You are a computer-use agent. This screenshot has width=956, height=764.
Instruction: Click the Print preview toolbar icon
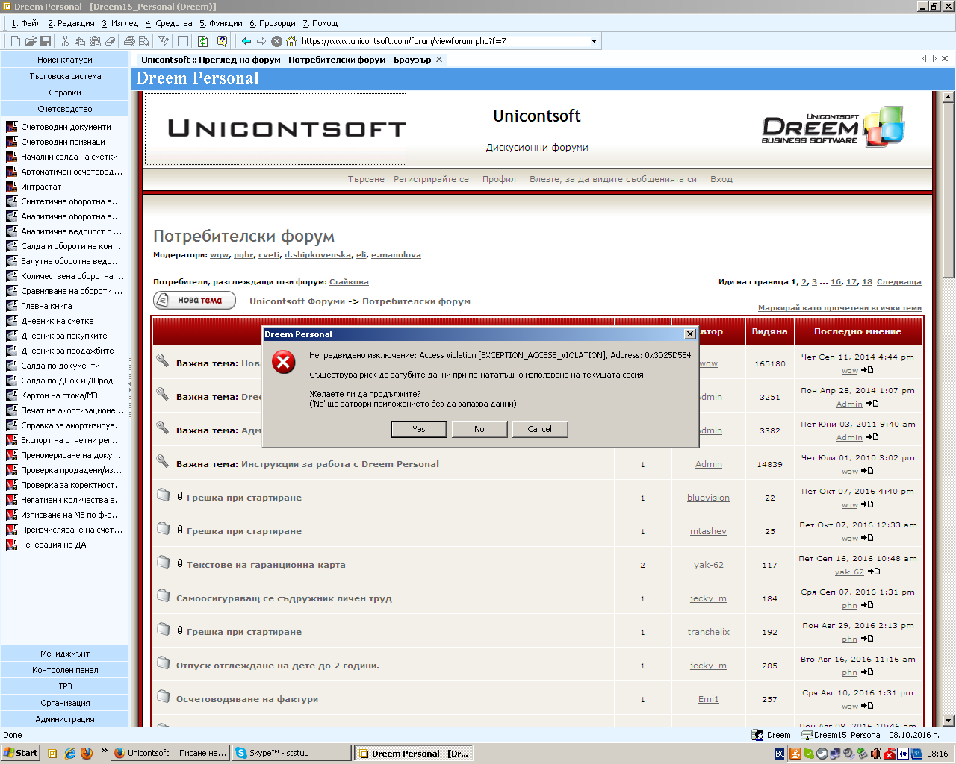coord(144,41)
